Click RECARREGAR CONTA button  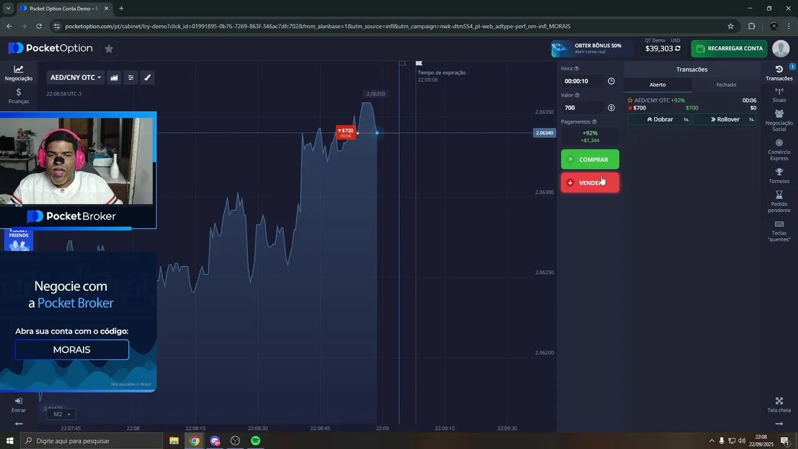coord(729,49)
